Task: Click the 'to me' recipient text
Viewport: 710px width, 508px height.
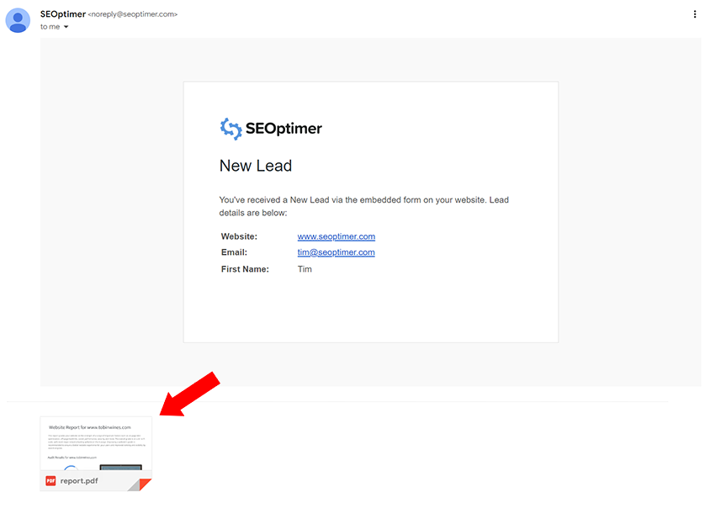Action: pos(50,27)
